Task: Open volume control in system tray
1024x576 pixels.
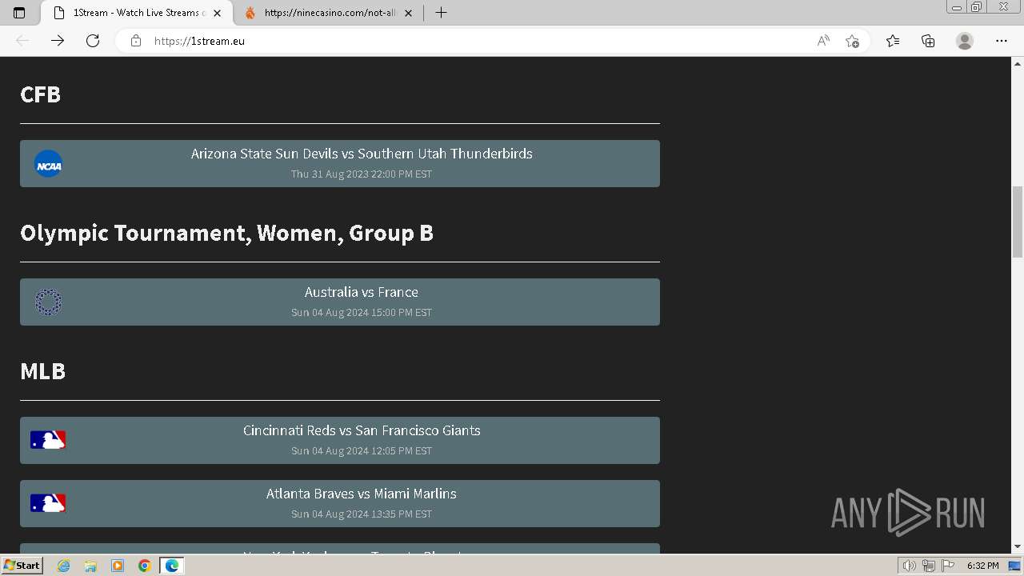Action: click(909, 566)
